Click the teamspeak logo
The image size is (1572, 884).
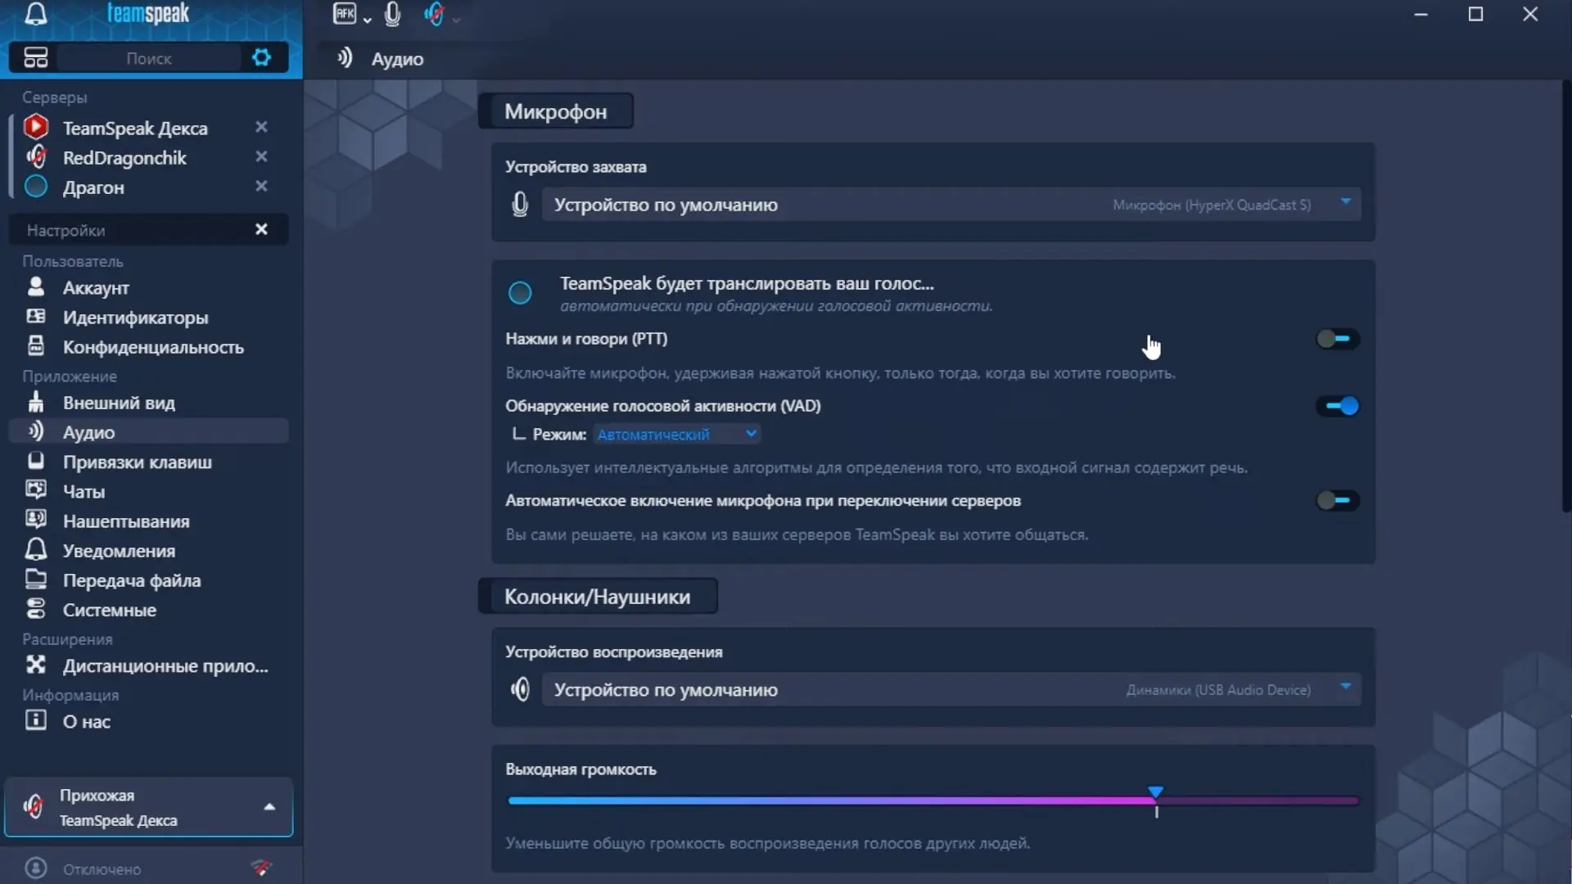[x=148, y=13]
